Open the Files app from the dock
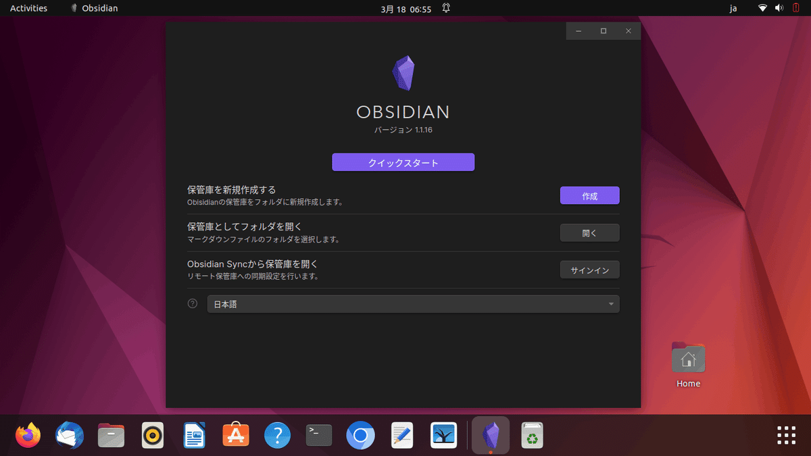Viewport: 811px width, 456px height. point(111,435)
